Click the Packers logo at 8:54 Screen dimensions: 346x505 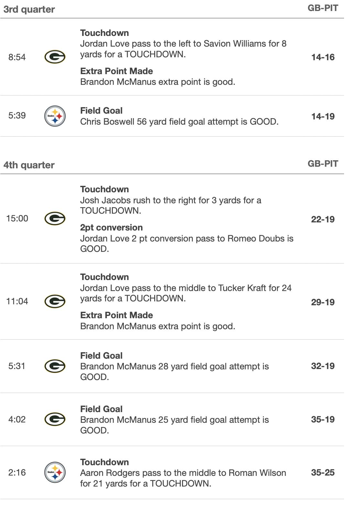click(x=55, y=57)
